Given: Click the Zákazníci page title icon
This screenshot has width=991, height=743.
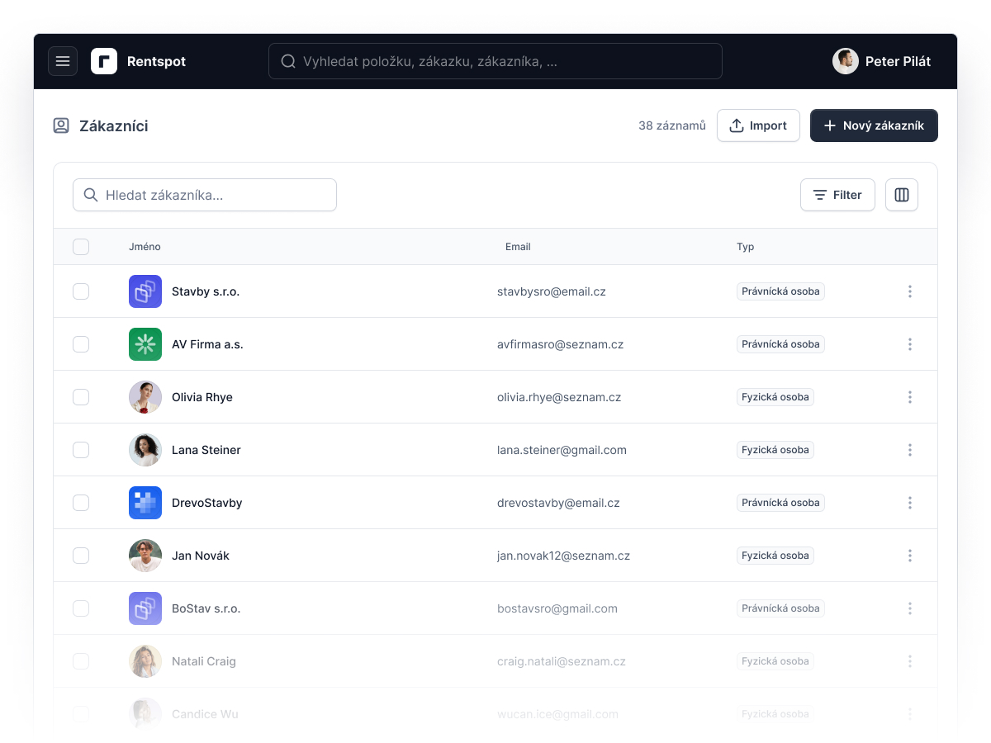Looking at the screenshot, I should point(61,125).
